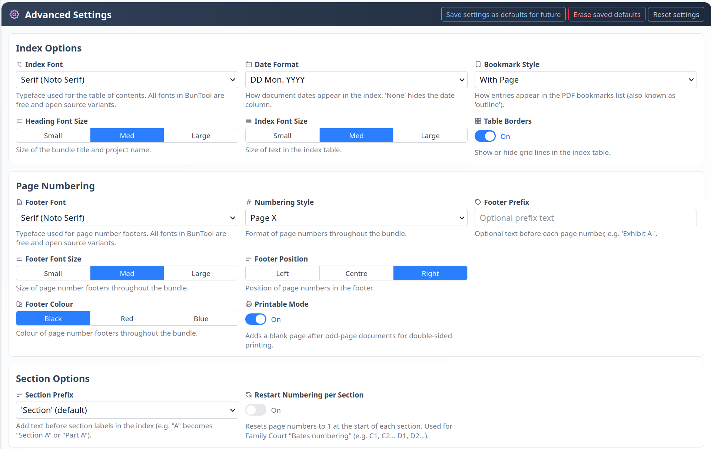Click the Footer Position alignment icon
711x449 pixels.
click(249, 259)
